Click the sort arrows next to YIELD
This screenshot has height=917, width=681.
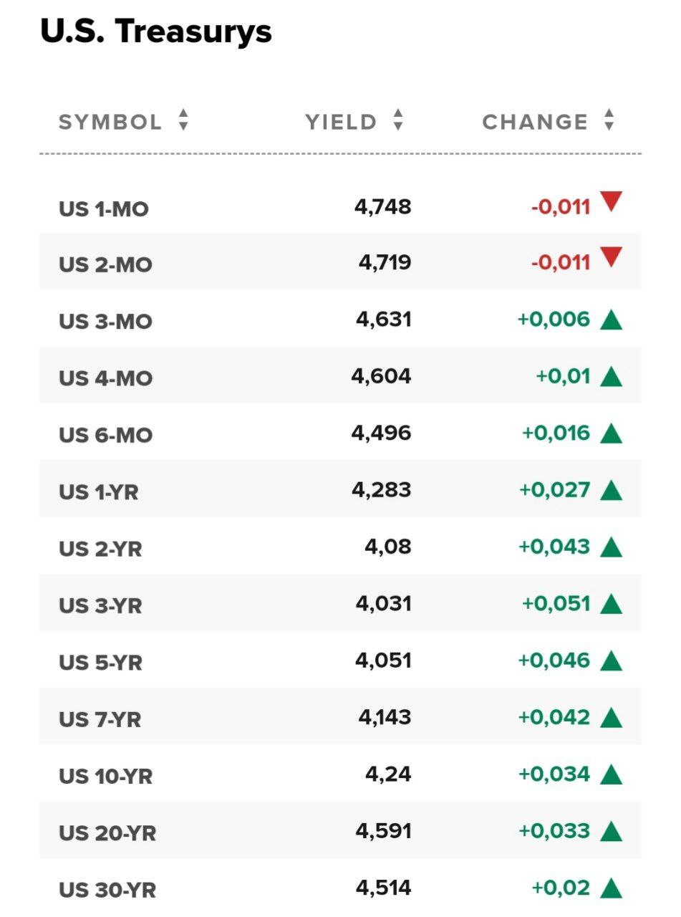pos(398,120)
